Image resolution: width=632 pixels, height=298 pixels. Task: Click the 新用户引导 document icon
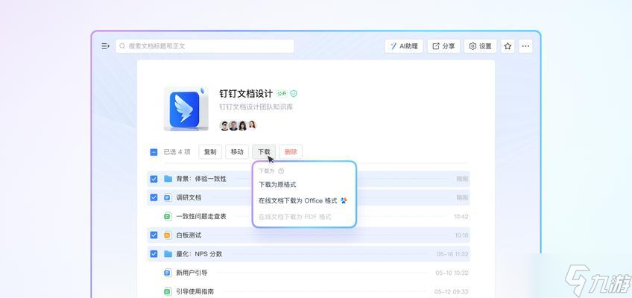[x=168, y=273]
